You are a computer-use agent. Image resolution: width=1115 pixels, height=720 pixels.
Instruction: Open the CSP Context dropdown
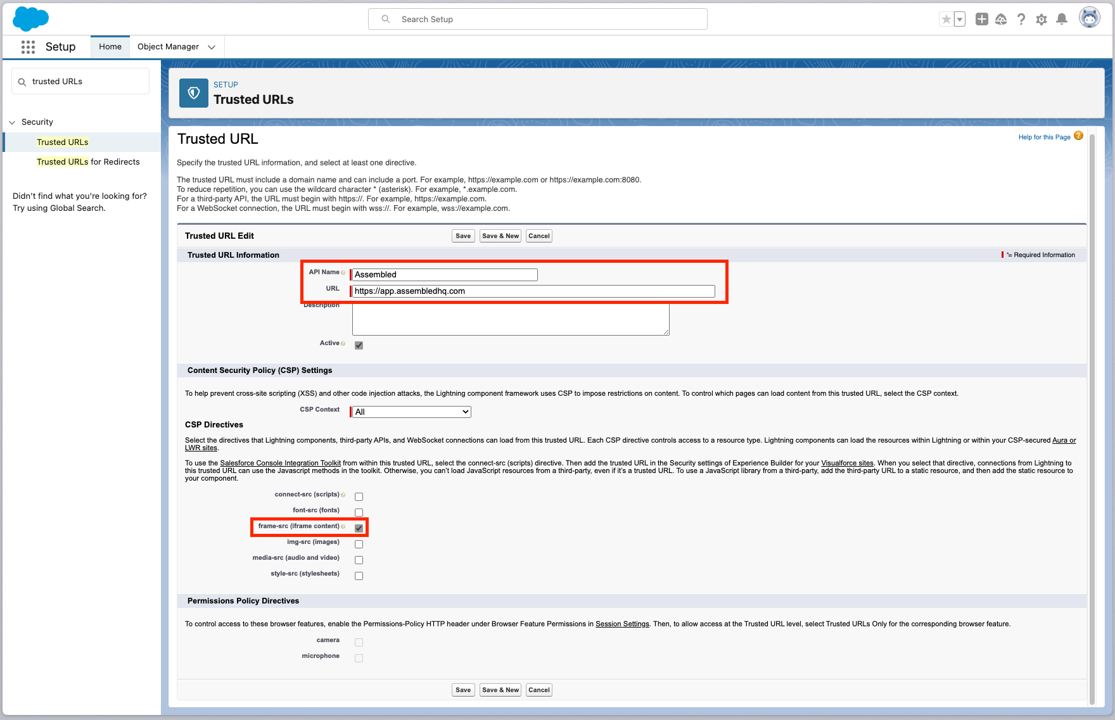(x=412, y=412)
